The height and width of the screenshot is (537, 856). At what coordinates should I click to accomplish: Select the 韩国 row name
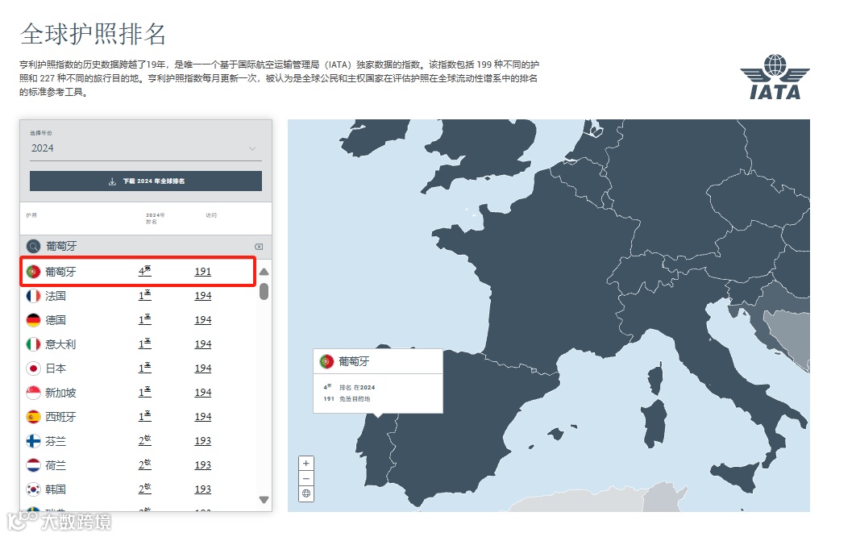point(56,489)
